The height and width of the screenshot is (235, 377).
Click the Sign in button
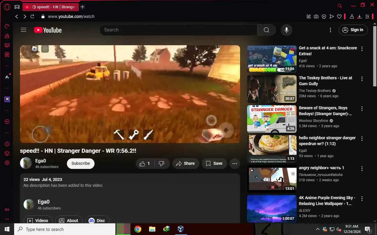pyautogui.click(x=353, y=30)
